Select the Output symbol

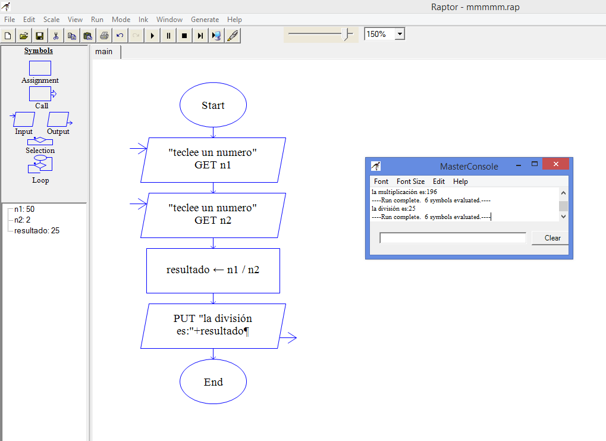click(58, 119)
